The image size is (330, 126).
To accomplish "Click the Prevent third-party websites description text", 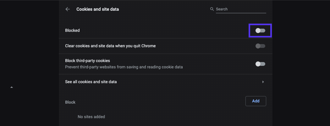I will 124,67.
